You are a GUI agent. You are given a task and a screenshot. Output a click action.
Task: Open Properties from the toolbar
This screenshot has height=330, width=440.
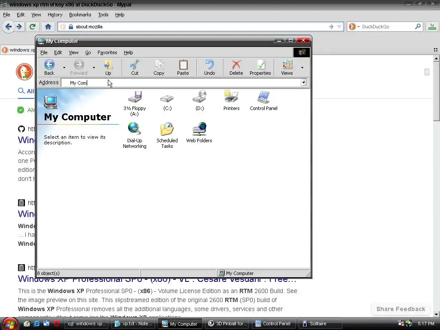[260, 67]
